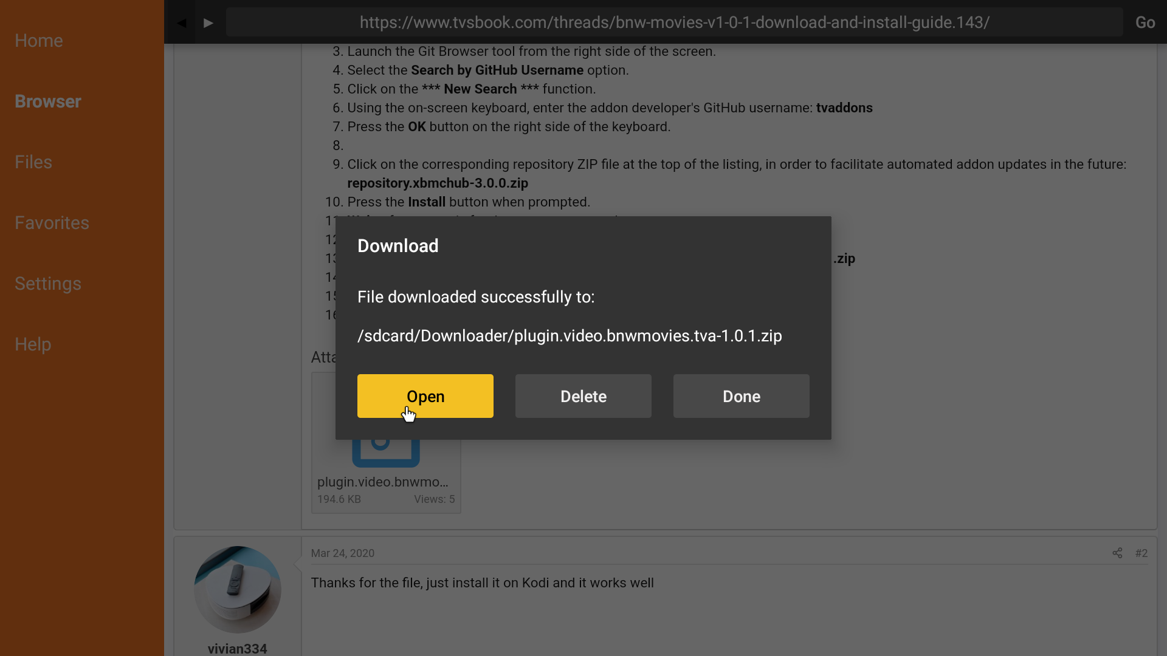Click the share icon on post #2

[1117, 553]
